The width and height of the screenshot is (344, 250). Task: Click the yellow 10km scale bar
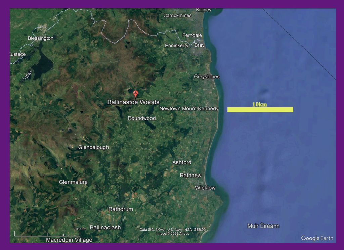point(260,109)
